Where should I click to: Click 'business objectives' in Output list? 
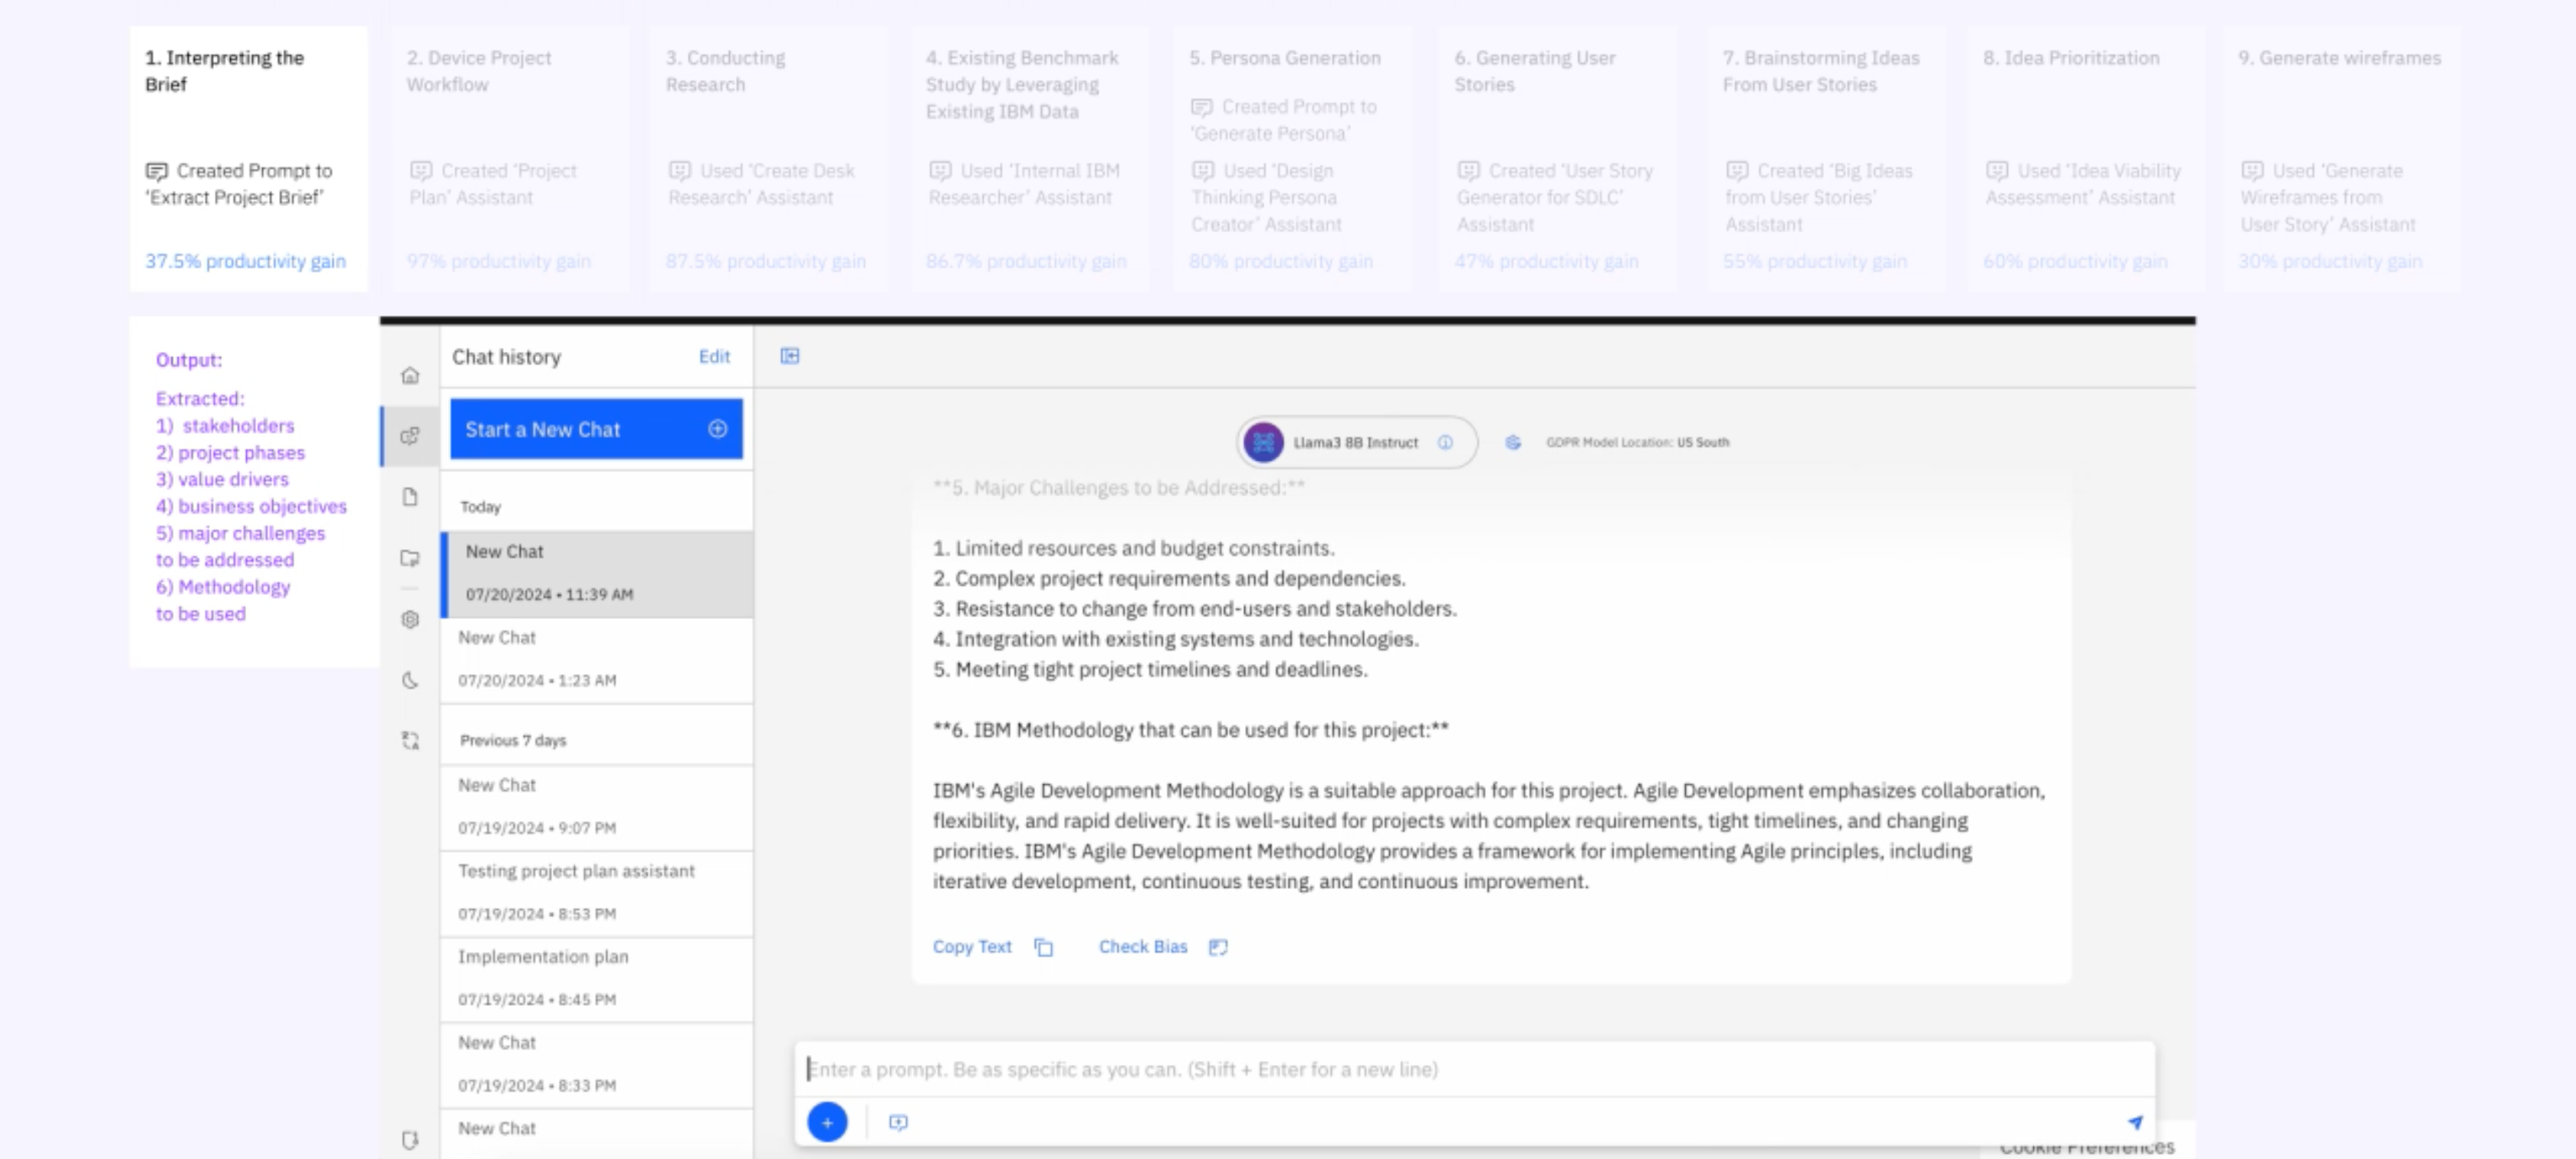click(262, 507)
